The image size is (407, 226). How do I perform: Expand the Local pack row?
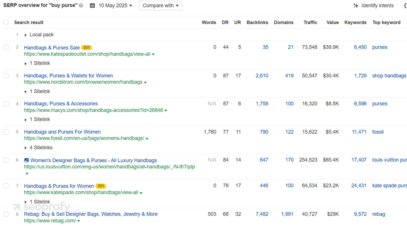pos(25,35)
